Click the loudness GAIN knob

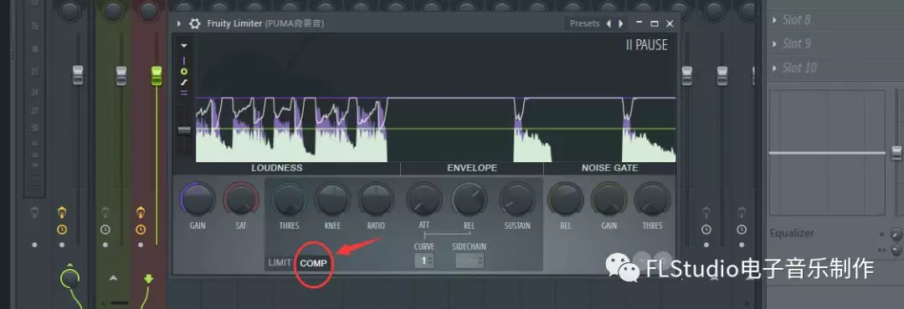[x=198, y=199]
